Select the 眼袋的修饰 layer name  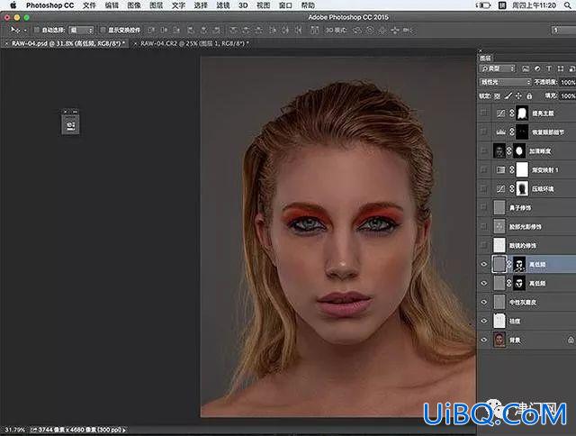tap(522, 245)
